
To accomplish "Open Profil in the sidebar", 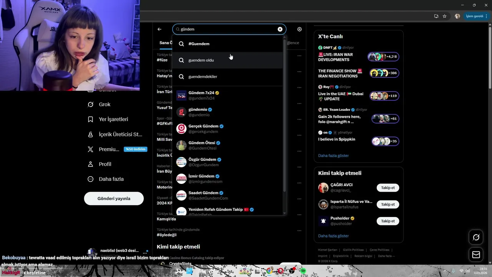I will (x=100, y=164).
